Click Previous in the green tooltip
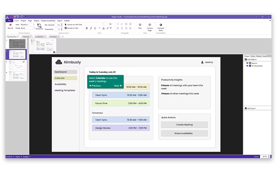 (95, 85)
